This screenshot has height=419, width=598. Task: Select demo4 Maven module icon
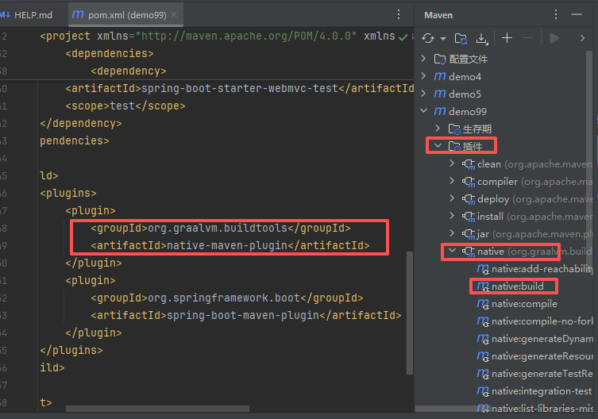click(440, 76)
